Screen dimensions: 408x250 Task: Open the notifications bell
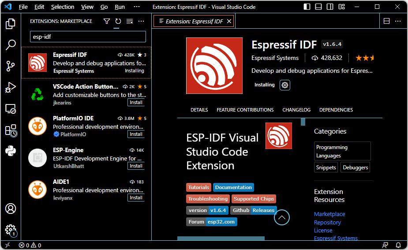[398, 245]
